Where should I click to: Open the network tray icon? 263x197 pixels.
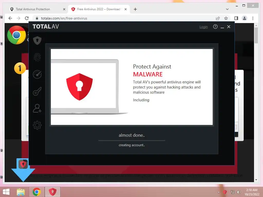click(x=232, y=192)
